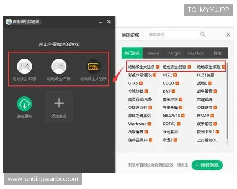237x189 pixels.
Task: Select the PS/Xbox tab
Action: coord(196,53)
